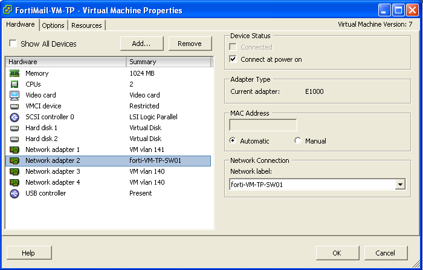The image size is (423, 270).
Task: Click the Network adapter 4 card icon
Action: (15, 182)
